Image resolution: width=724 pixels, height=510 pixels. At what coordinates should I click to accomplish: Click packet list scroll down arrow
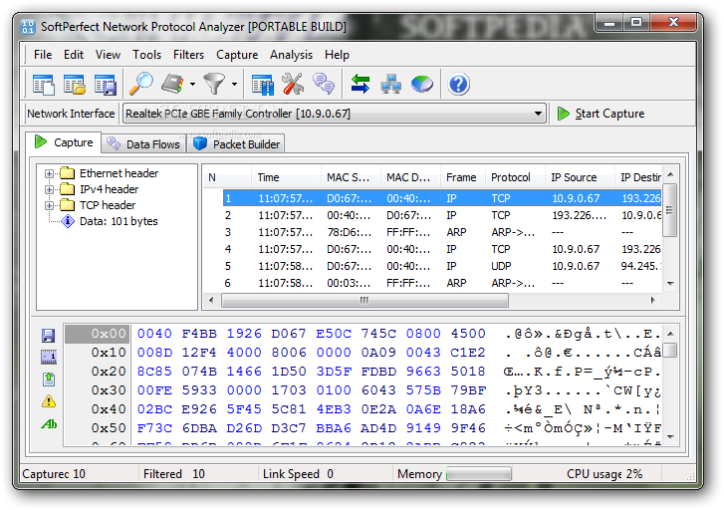[x=671, y=283]
